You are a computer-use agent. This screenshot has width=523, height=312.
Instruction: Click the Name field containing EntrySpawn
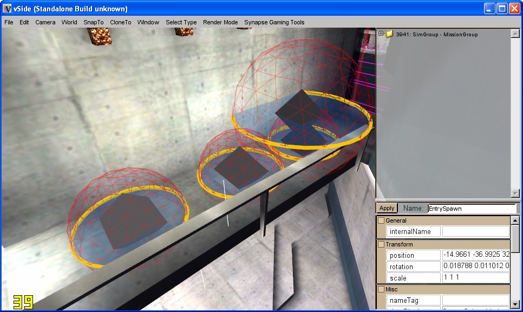(x=471, y=208)
